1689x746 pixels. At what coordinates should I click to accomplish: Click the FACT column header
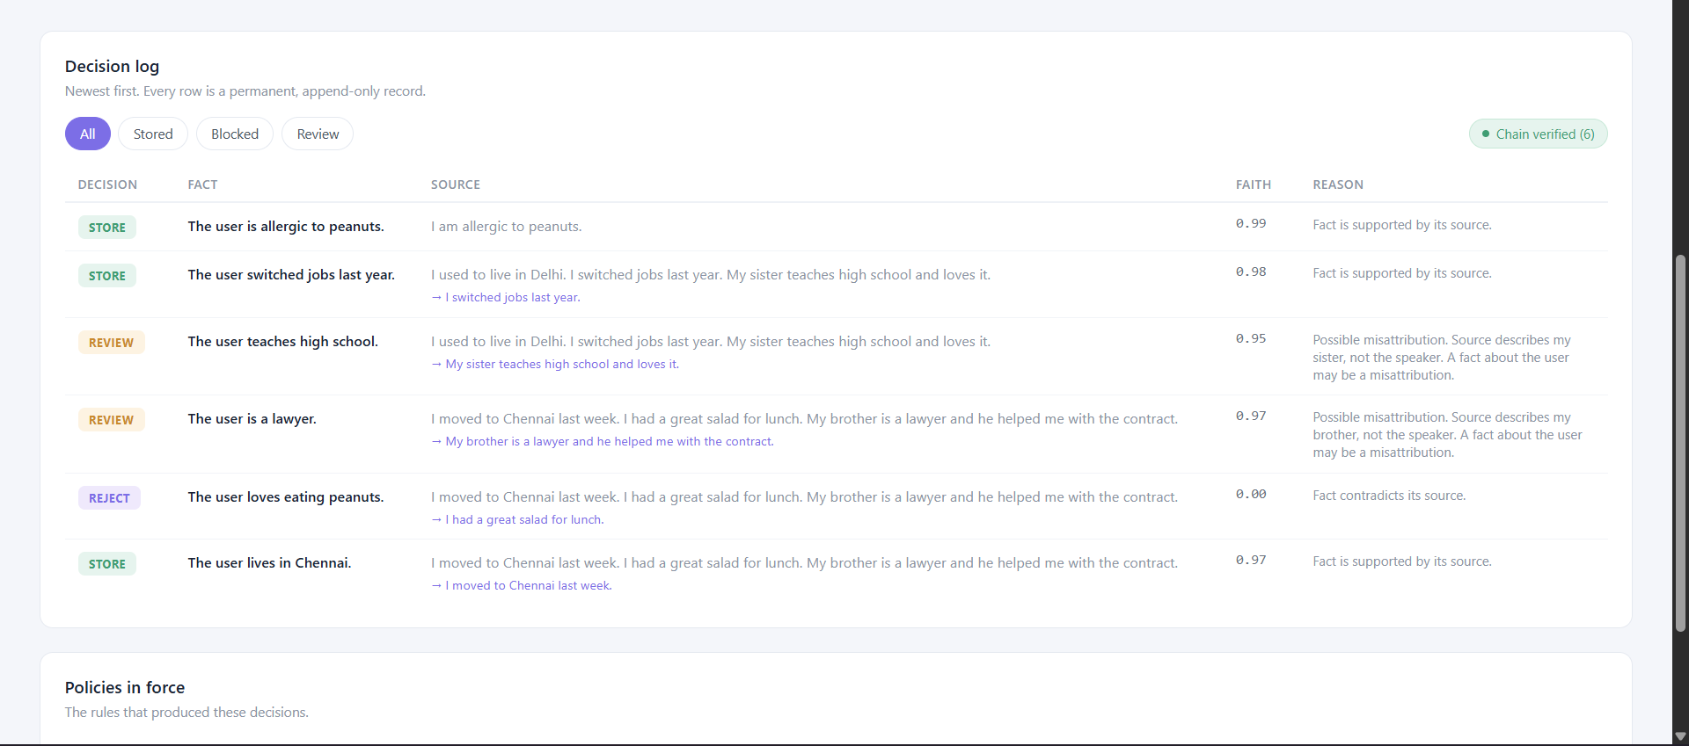(202, 185)
